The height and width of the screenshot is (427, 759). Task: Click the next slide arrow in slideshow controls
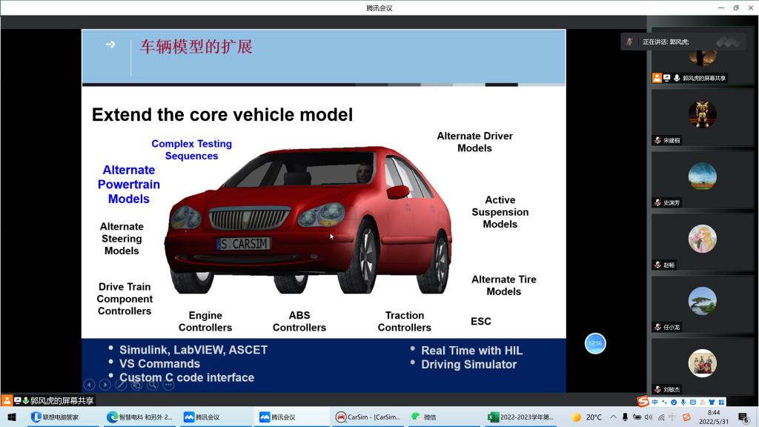pyautogui.click(x=105, y=385)
